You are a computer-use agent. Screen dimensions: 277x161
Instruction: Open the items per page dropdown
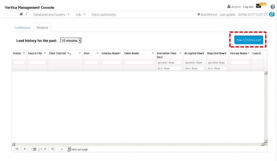tap(69, 149)
